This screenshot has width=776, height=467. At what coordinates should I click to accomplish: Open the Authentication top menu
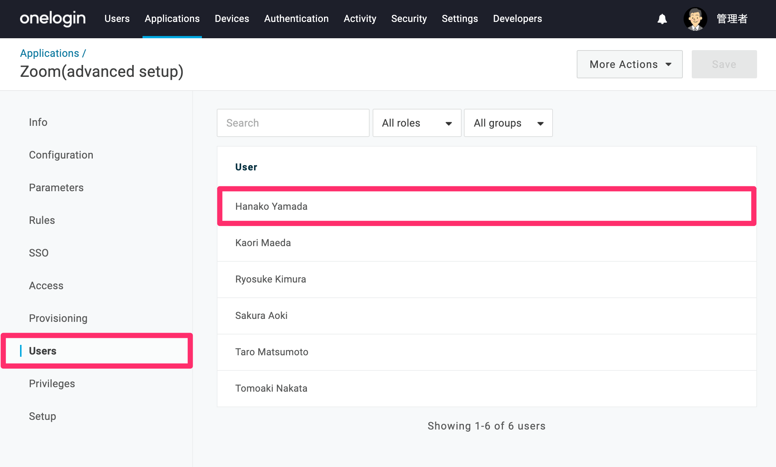[297, 19]
